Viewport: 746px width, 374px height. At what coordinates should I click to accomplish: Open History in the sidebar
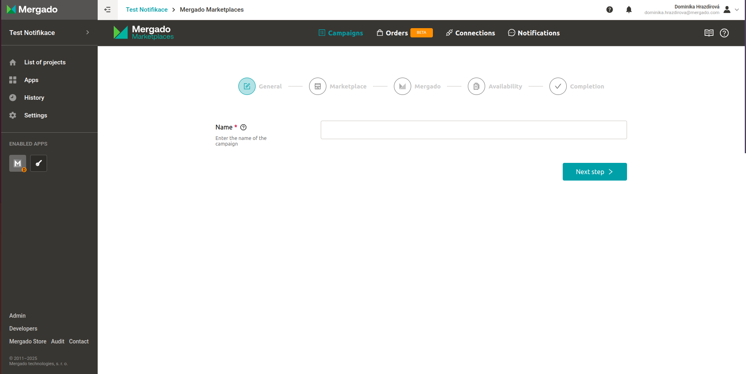[x=34, y=98]
